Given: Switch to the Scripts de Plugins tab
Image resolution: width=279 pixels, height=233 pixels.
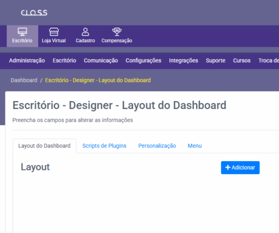Looking at the screenshot, I should pyautogui.click(x=104, y=146).
